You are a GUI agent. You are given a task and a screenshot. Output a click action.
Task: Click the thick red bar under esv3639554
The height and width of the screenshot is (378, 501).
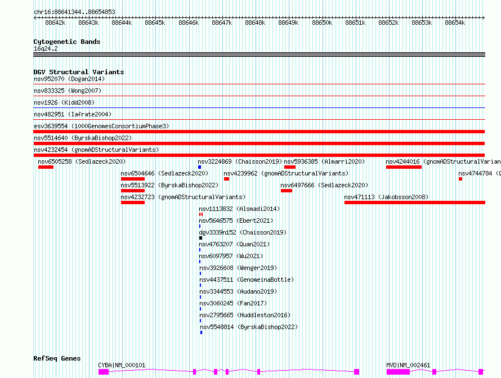(x=259, y=132)
